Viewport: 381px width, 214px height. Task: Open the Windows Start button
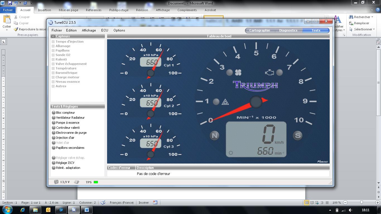[7, 210]
